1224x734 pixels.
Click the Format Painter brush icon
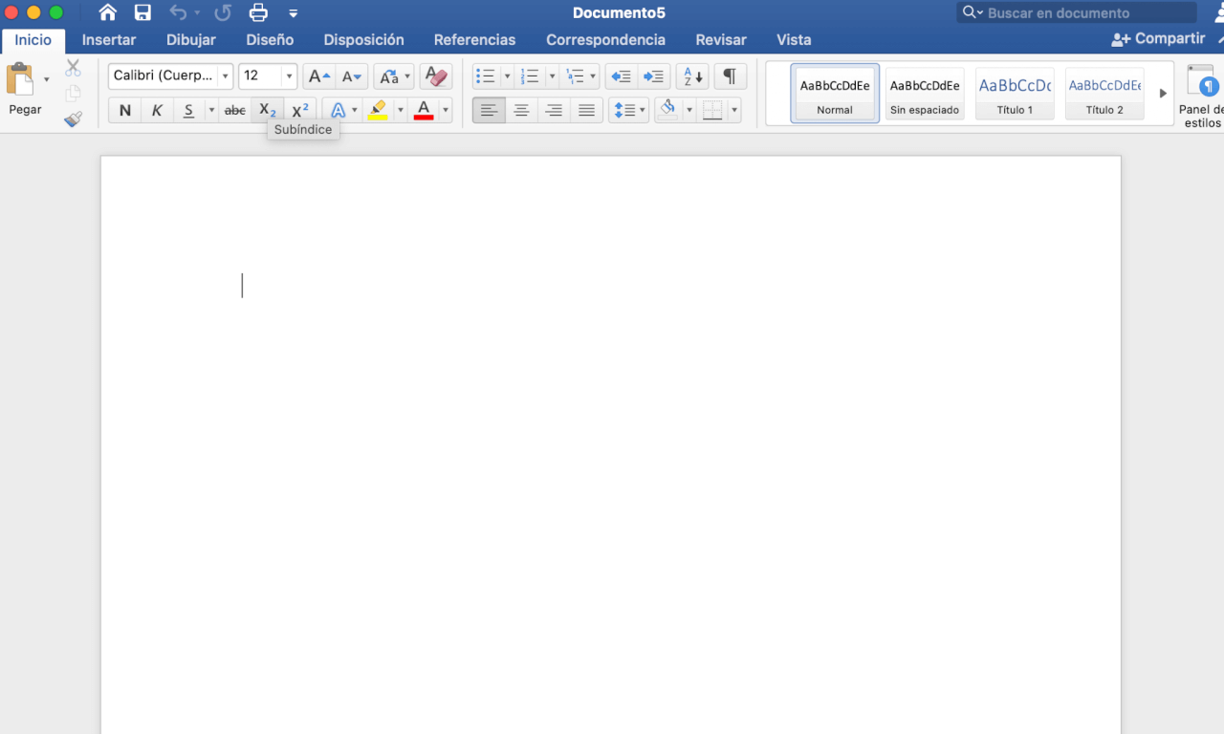point(74,119)
